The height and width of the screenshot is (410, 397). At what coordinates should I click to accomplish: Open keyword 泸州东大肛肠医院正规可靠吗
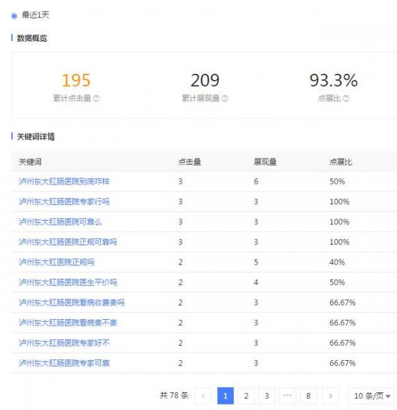pos(68,242)
